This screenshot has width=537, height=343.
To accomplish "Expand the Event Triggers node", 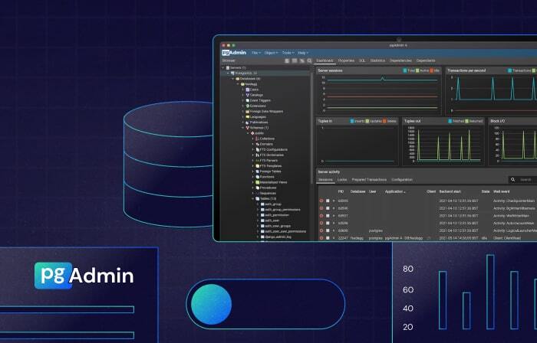I will tap(243, 100).
